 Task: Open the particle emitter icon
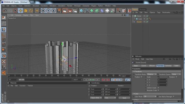coord(112,11)
